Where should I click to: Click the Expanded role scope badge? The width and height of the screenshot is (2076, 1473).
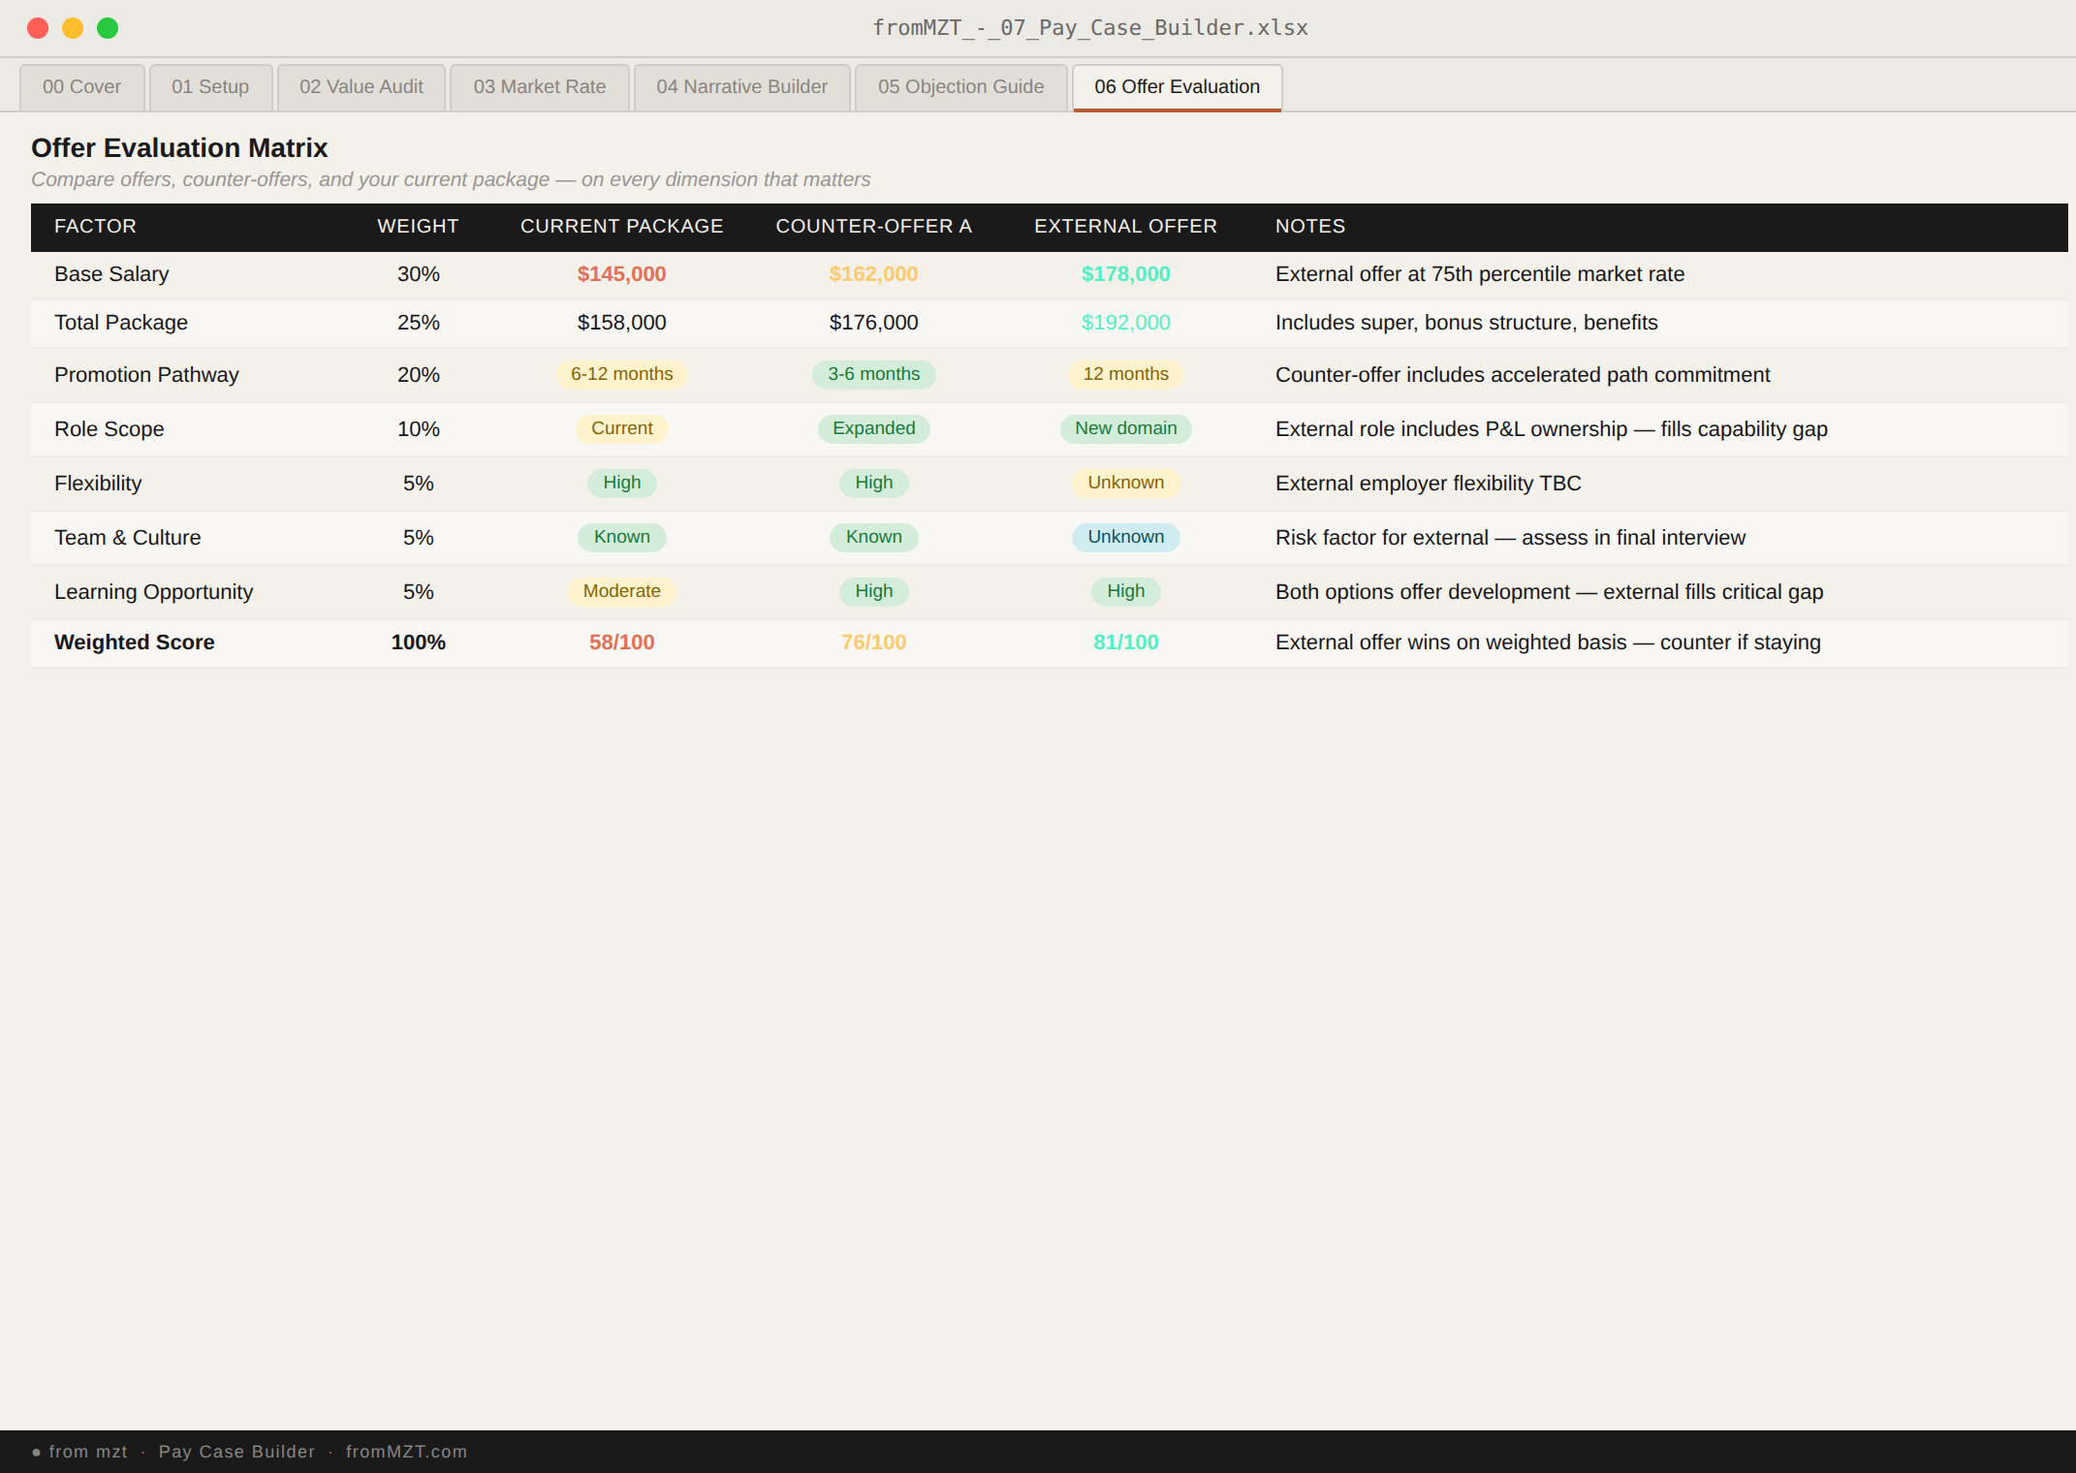(874, 428)
